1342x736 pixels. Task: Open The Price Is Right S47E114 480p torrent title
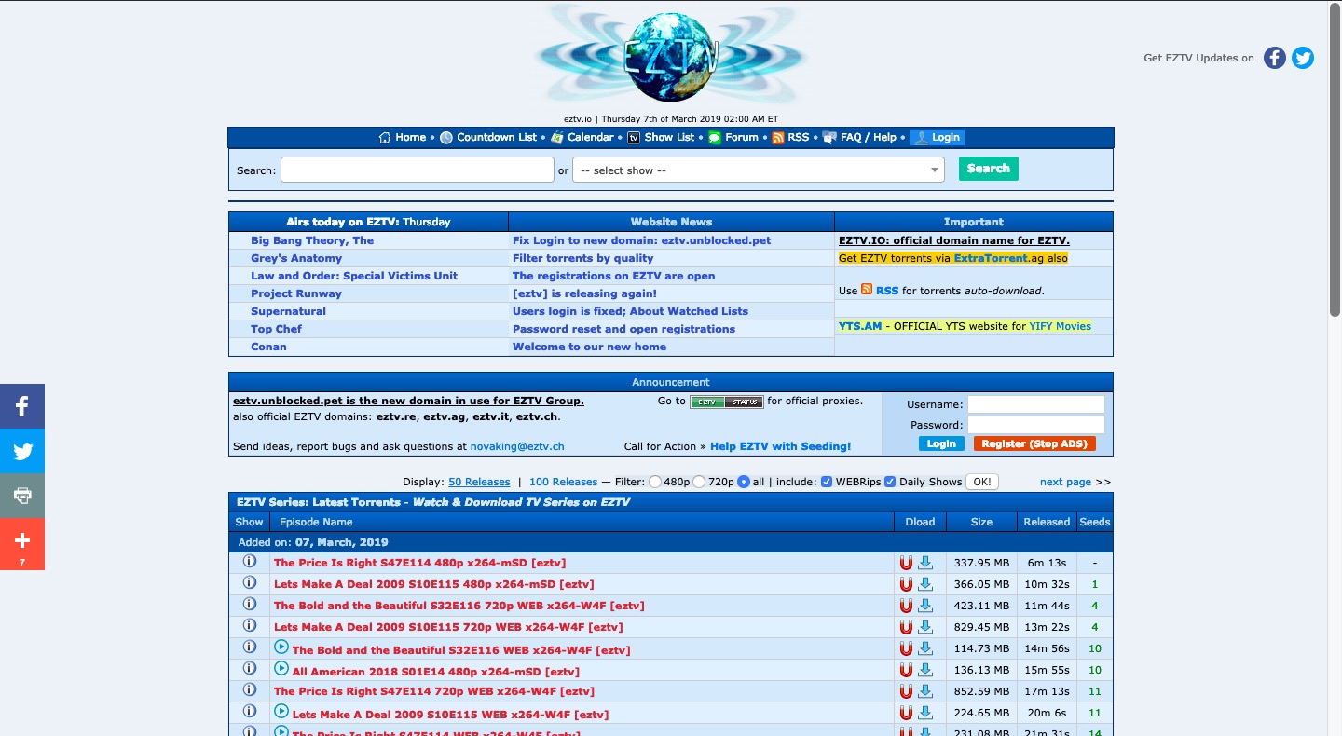click(x=419, y=563)
